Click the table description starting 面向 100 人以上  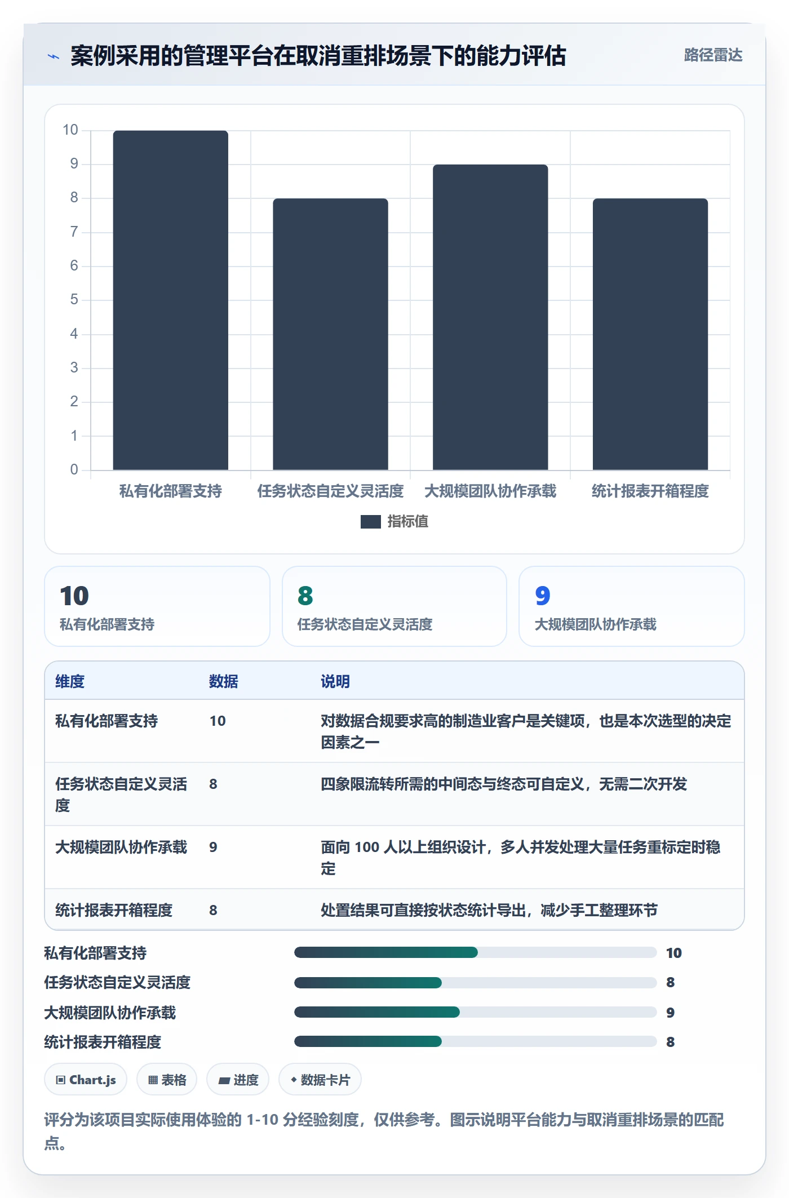point(520,858)
